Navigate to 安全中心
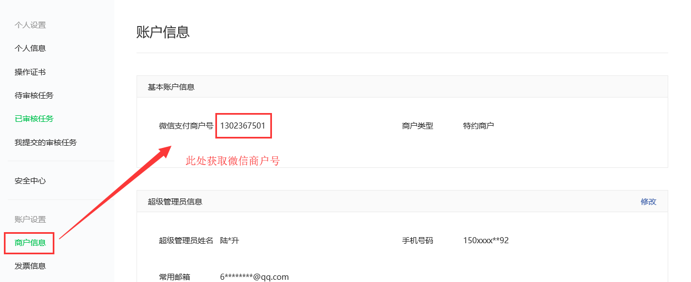This screenshot has width=691, height=282. [x=30, y=181]
